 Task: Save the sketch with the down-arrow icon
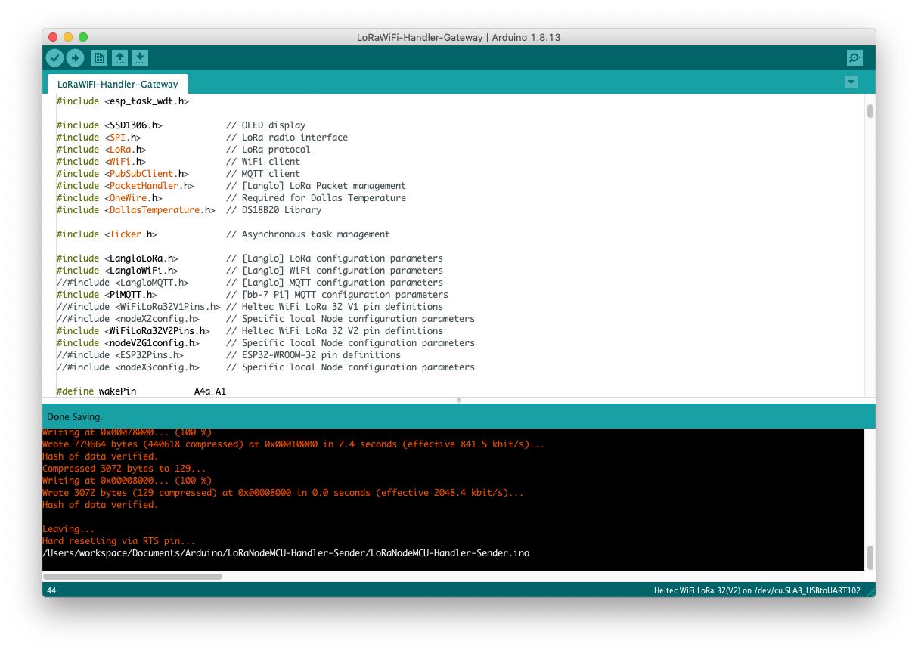140,57
